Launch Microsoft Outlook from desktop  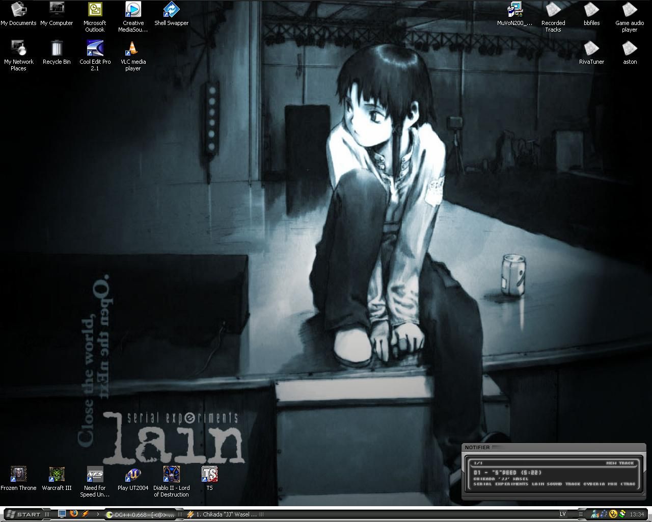pyautogui.click(x=95, y=17)
